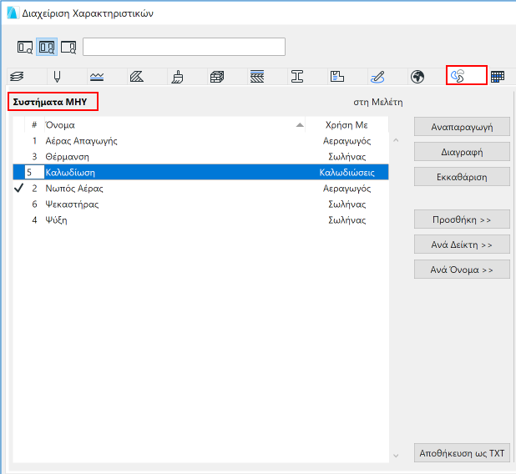
Task: Click the στη Μελέτη label
Action: (x=377, y=102)
